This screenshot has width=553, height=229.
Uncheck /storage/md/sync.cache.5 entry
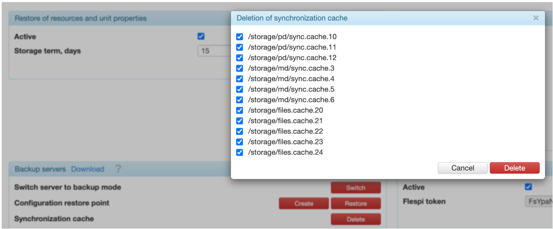[240, 89]
